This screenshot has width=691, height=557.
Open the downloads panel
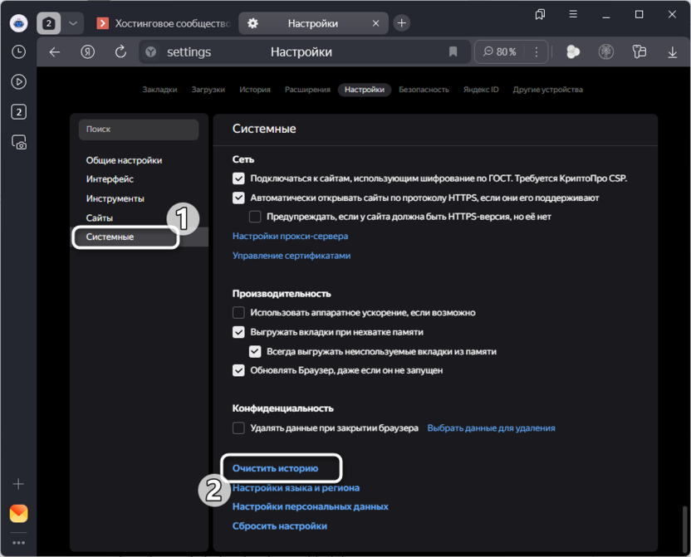673,52
